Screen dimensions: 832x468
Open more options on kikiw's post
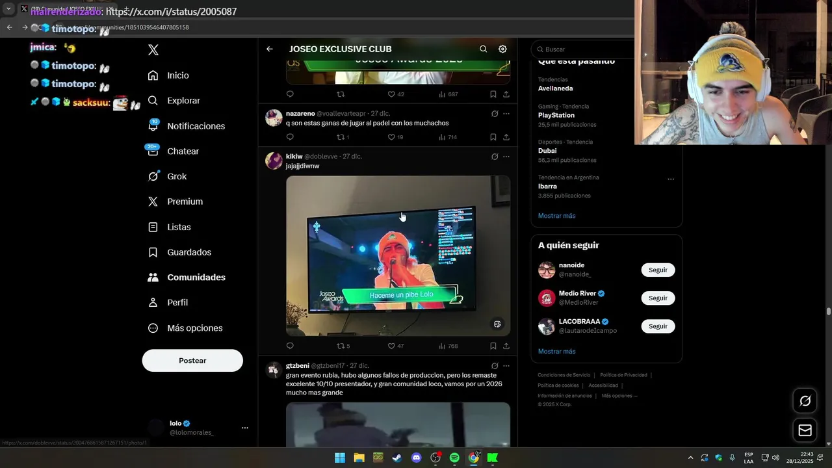[x=506, y=157]
